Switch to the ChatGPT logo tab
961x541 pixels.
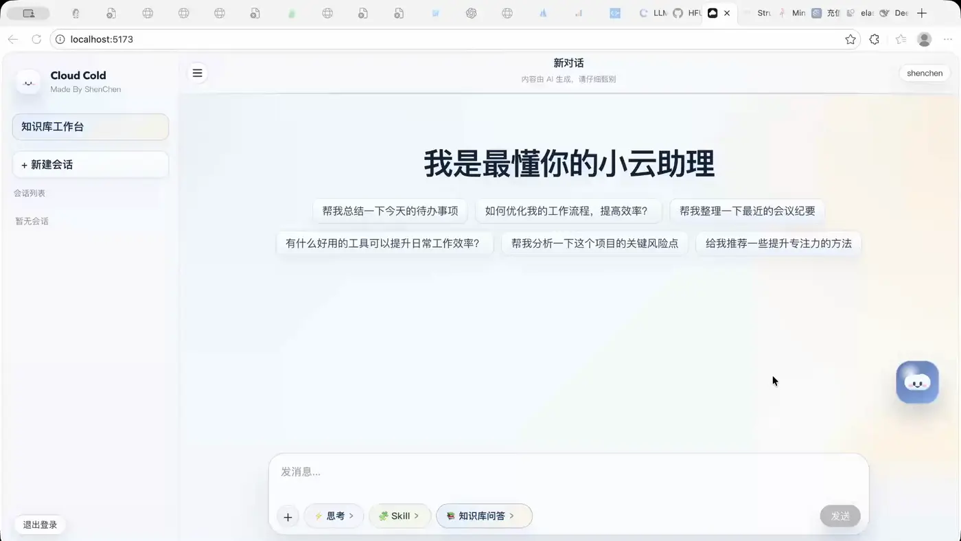click(471, 13)
